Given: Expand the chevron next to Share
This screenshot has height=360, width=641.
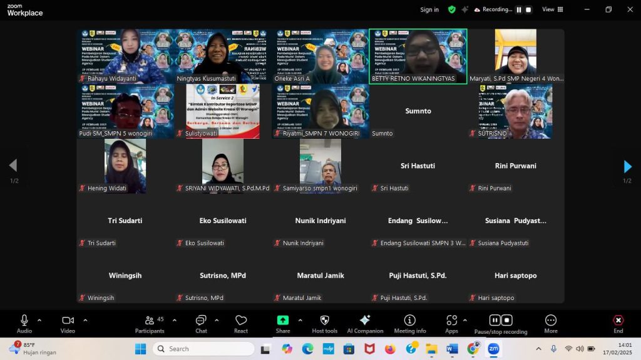Looking at the screenshot, I should pos(300,320).
